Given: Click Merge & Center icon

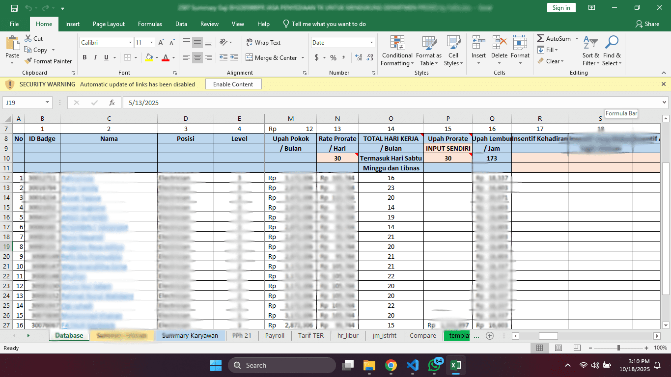Looking at the screenshot, I should [x=249, y=57].
